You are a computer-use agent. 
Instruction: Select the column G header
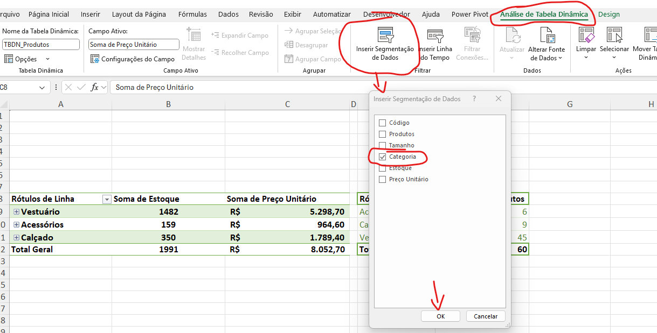click(570, 104)
